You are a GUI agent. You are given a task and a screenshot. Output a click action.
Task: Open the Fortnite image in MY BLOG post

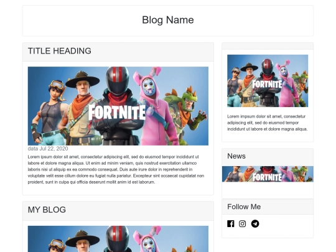tap(118, 239)
